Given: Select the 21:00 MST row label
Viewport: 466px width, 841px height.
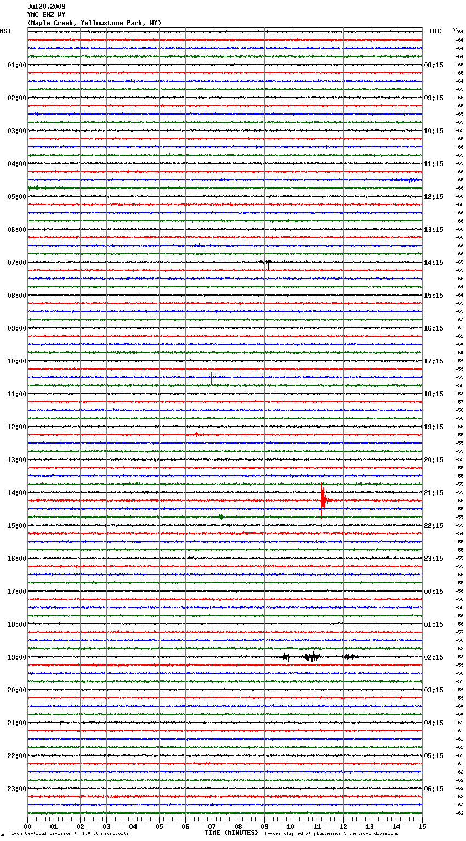Looking at the screenshot, I should [17, 723].
